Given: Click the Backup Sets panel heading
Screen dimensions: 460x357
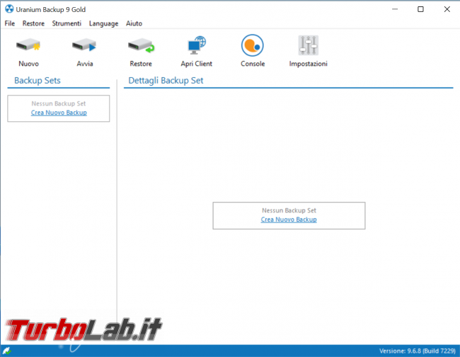Looking at the screenshot, I should coord(38,81).
